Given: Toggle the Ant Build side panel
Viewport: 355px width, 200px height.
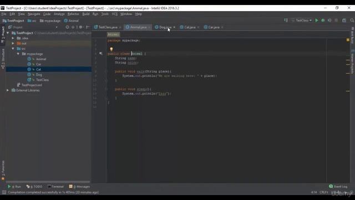Looking at the screenshot, I should (352, 36).
